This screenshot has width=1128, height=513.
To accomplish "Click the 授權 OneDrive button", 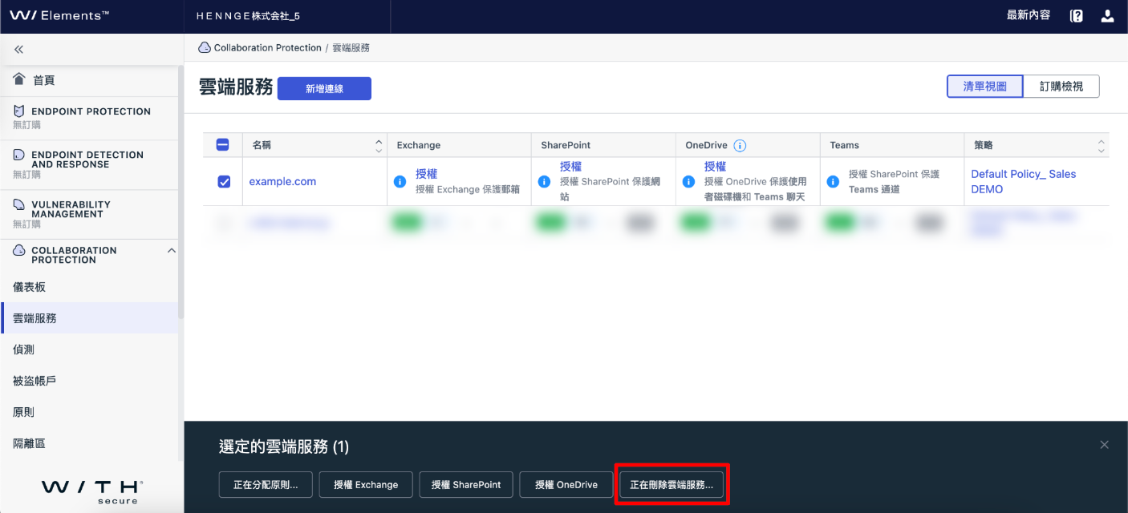I will tap(566, 485).
